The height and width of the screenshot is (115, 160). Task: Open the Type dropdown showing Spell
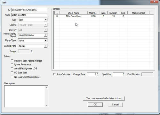click(x=33, y=20)
